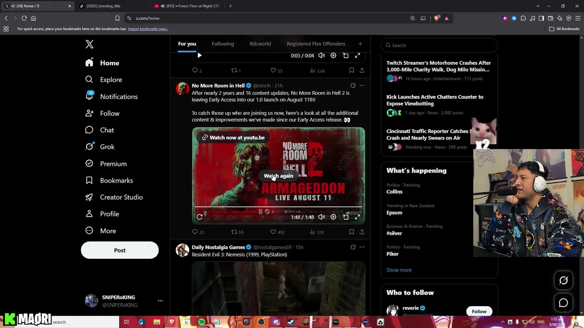
Task: Enter fullscreen on the top 0:04 video
Action: coord(357,56)
